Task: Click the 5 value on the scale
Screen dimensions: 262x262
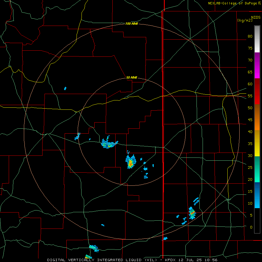Action: (x=251, y=215)
